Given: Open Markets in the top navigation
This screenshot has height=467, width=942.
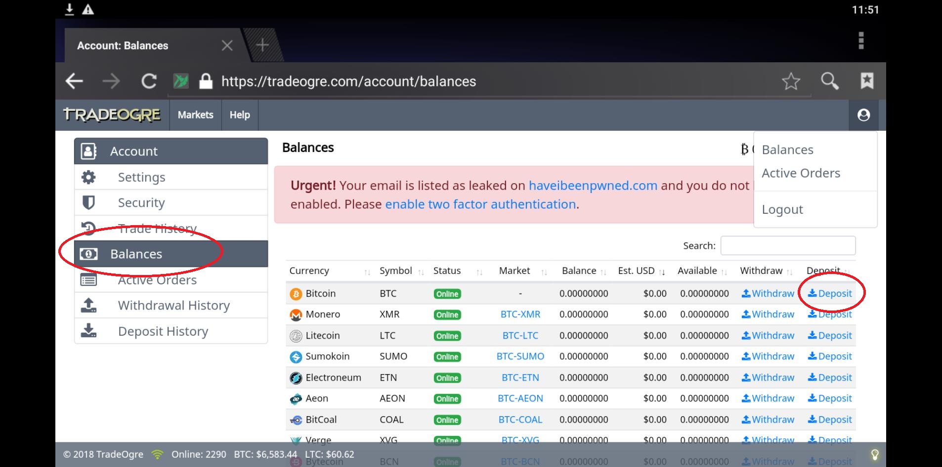Looking at the screenshot, I should pos(195,115).
